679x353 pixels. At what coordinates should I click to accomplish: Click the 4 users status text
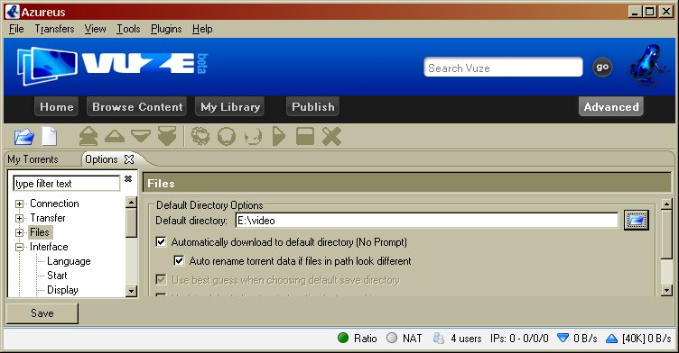tap(466, 339)
